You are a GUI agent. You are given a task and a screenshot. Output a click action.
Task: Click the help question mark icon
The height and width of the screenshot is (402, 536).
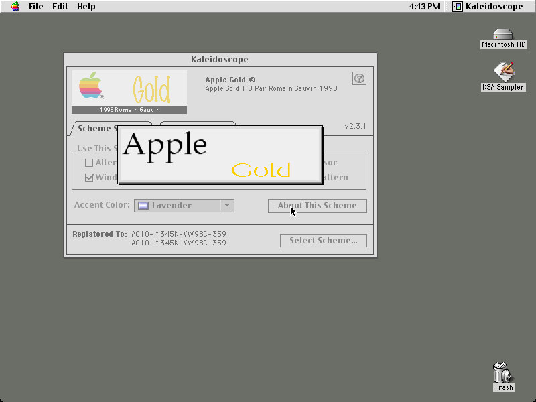(x=359, y=78)
